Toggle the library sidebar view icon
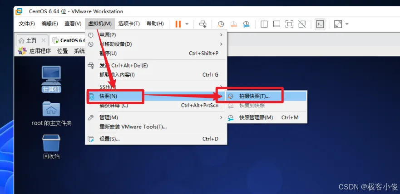This screenshot has width=400, height=194. click(x=264, y=24)
